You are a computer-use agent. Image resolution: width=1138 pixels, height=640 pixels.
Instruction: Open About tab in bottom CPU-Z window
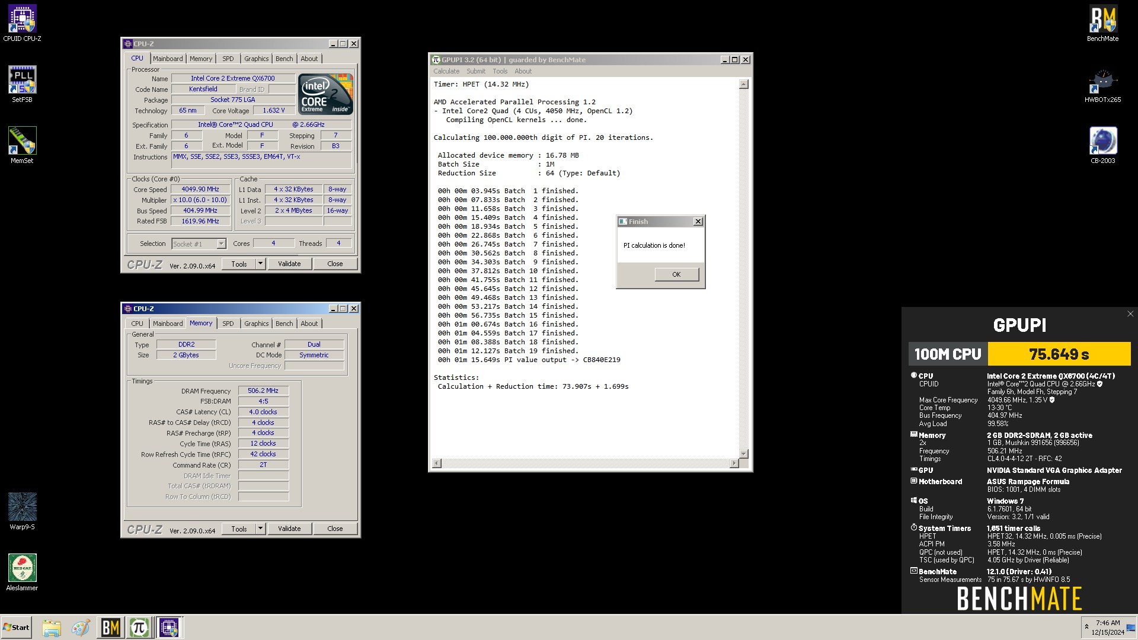pyautogui.click(x=309, y=324)
